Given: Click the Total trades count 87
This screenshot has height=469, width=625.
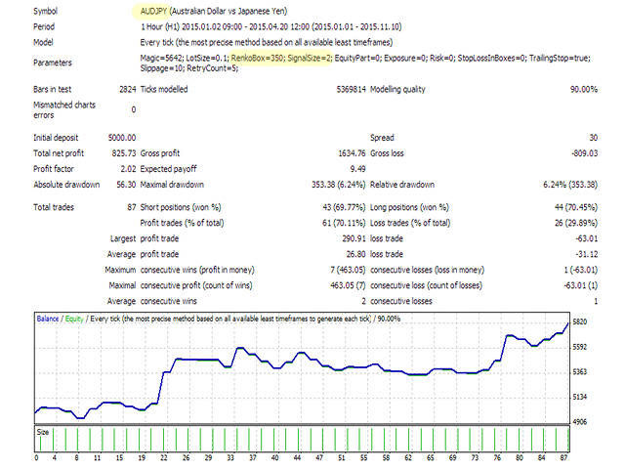Looking at the screenshot, I should [130, 206].
